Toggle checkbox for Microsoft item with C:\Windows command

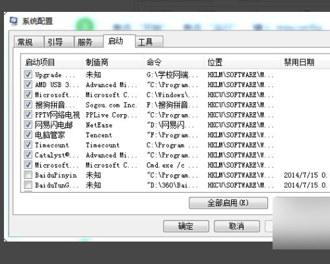pos(28,94)
